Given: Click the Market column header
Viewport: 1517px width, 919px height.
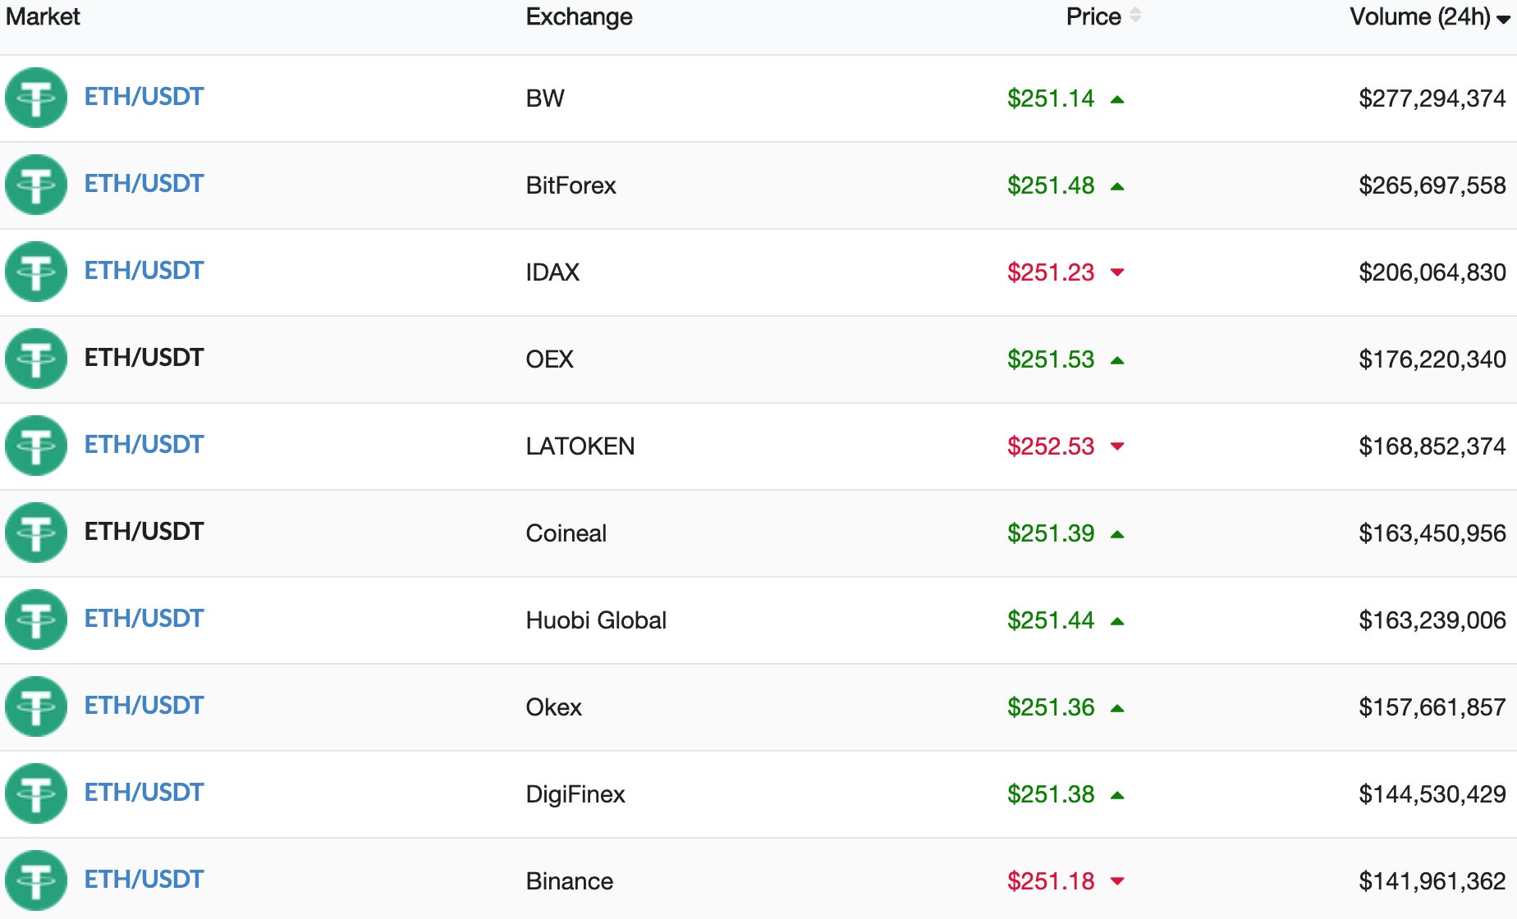Looking at the screenshot, I should pos(43,16).
